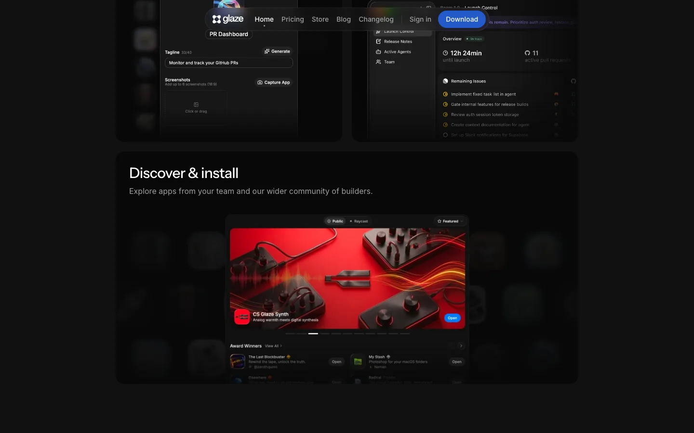
Task: Open the My Stash app
Action: pos(456,362)
